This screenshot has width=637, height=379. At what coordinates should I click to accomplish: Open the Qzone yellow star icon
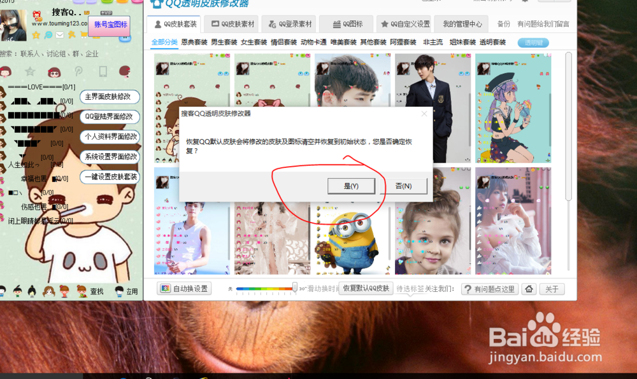tap(36, 35)
